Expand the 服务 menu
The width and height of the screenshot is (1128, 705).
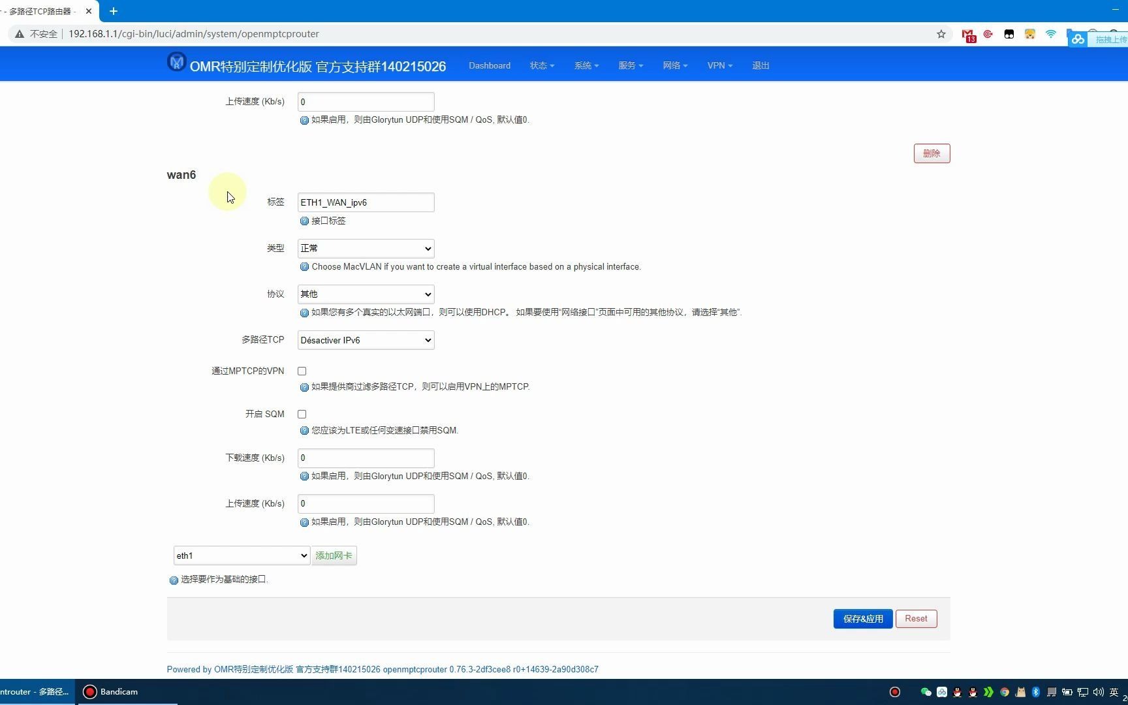click(x=631, y=65)
